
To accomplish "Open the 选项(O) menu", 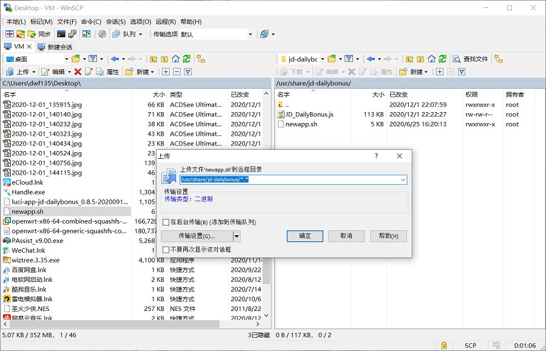I will 141,22.
